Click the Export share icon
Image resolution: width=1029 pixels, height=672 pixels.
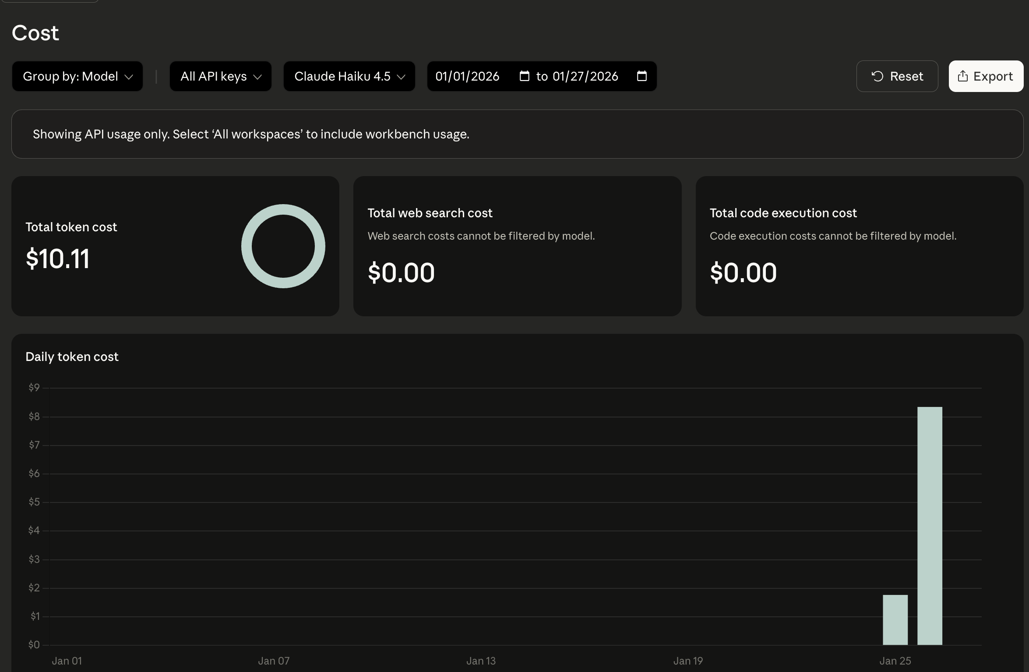click(x=962, y=76)
